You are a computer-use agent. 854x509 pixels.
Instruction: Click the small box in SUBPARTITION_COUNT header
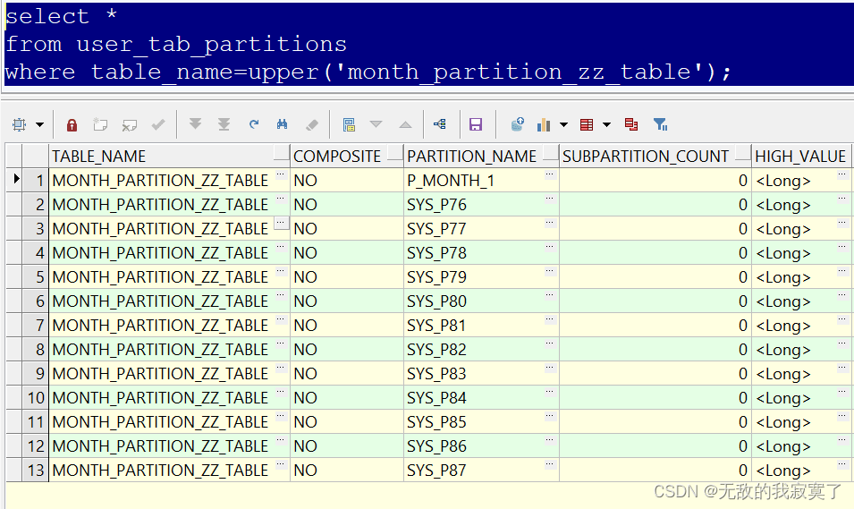(x=743, y=153)
